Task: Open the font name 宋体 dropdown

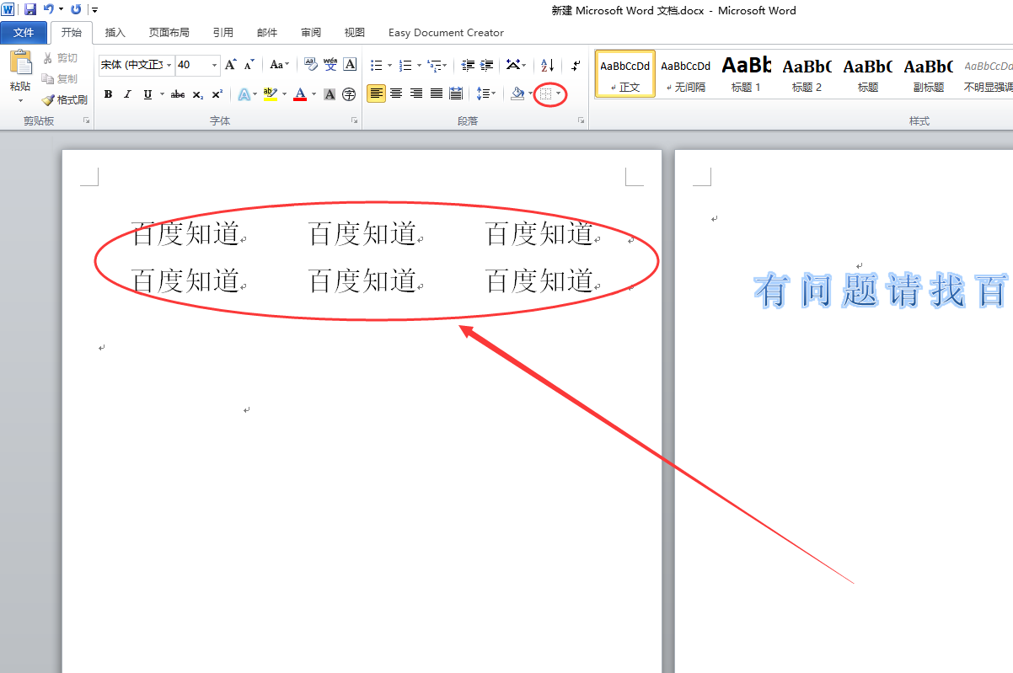Action: pos(169,65)
